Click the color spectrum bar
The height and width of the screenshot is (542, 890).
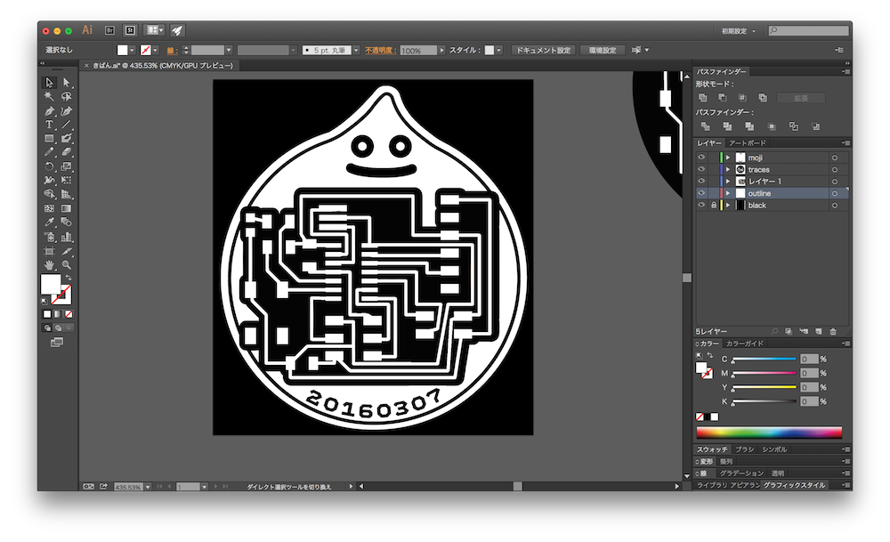(x=769, y=433)
